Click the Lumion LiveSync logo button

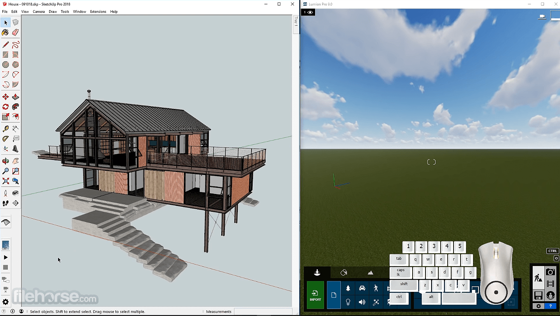point(5,245)
